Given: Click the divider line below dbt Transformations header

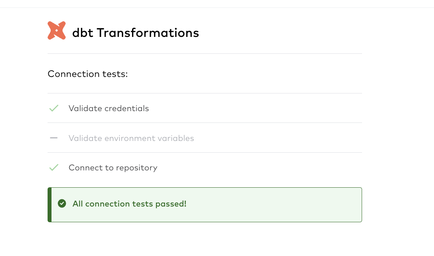Looking at the screenshot, I should pos(204,54).
